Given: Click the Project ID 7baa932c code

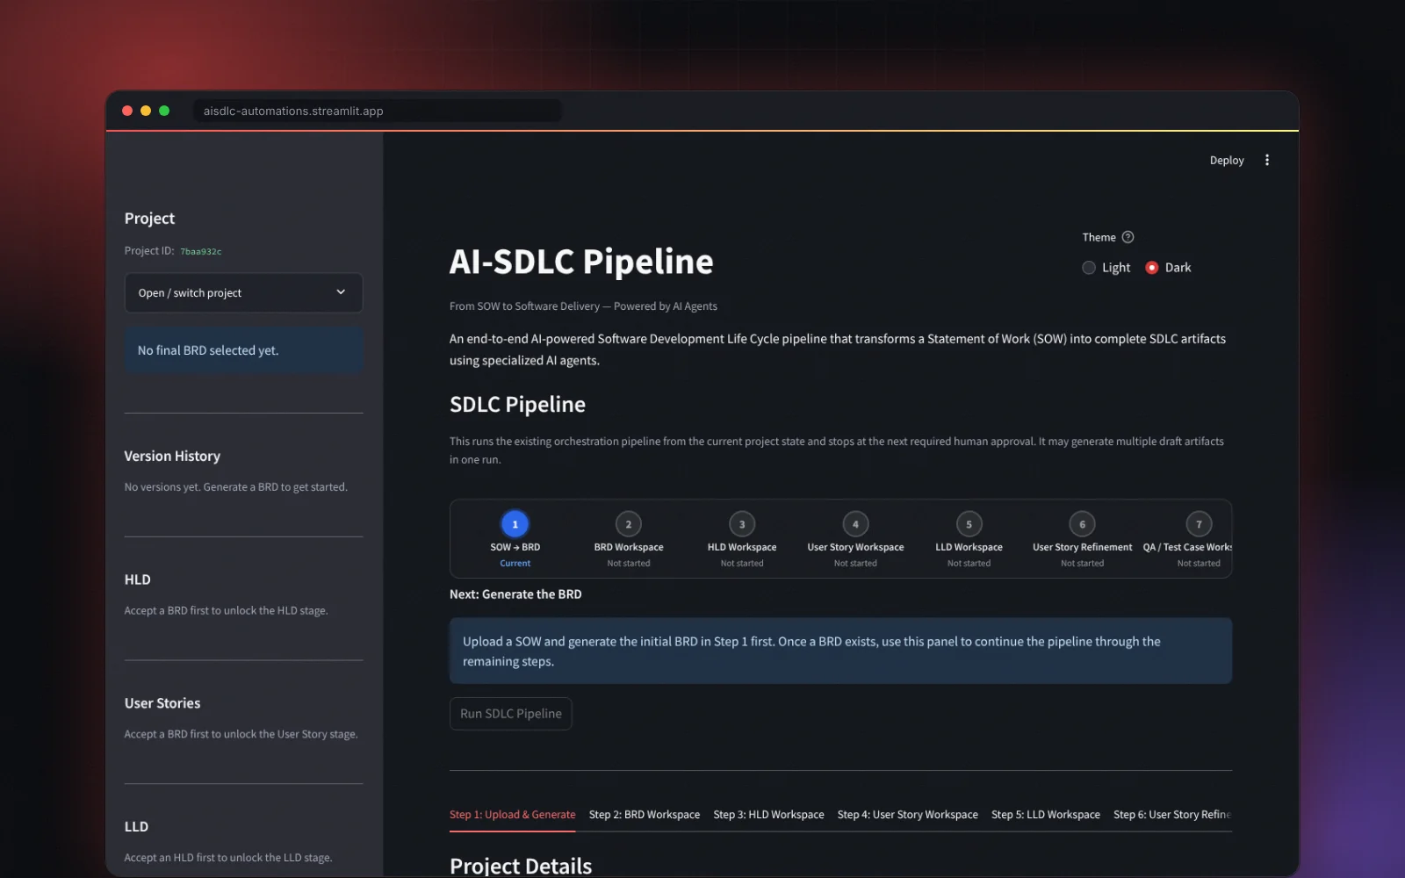Looking at the screenshot, I should [x=200, y=251].
